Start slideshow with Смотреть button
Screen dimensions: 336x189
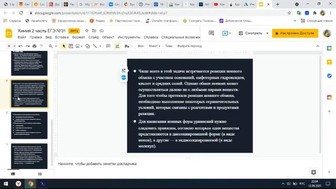tap(250, 33)
